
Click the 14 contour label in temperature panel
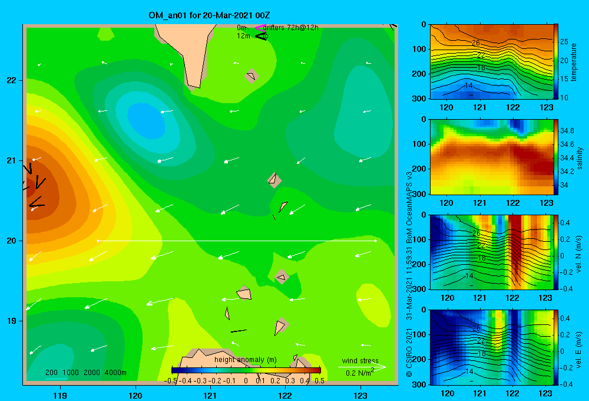point(468,86)
